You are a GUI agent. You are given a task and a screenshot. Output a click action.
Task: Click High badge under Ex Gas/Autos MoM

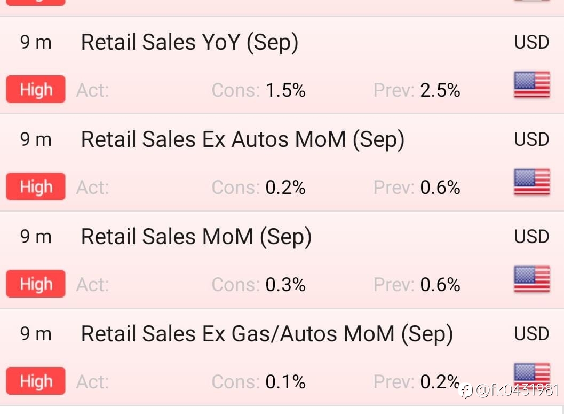pos(36,381)
